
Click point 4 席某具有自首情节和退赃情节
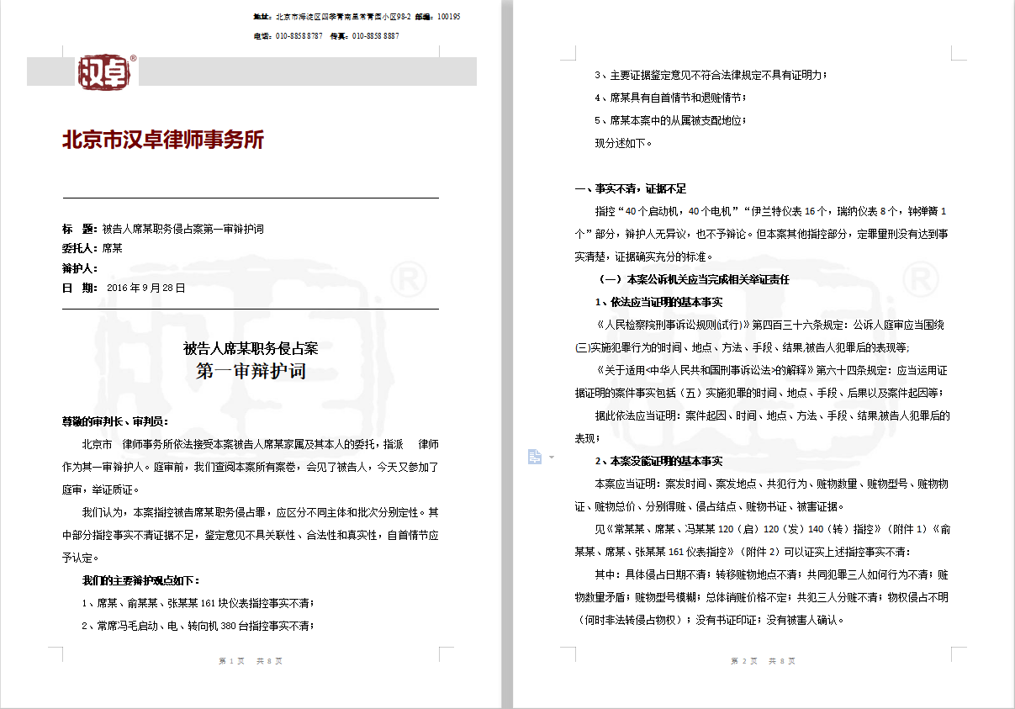point(670,98)
